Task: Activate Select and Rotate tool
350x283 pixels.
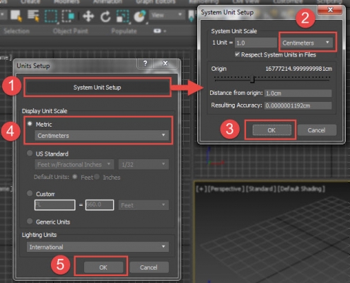Action: (x=105, y=16)
